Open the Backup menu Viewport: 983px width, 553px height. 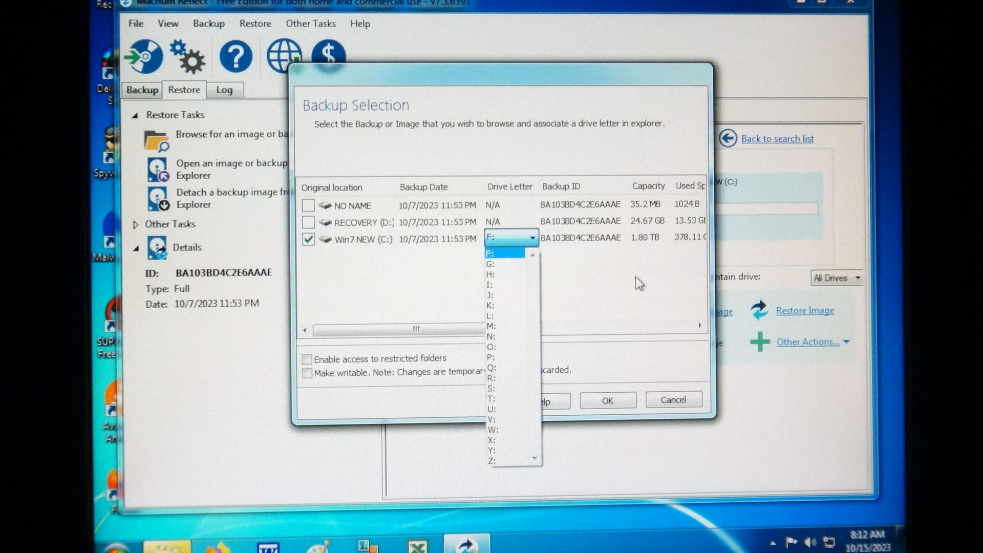click(209, 24)
